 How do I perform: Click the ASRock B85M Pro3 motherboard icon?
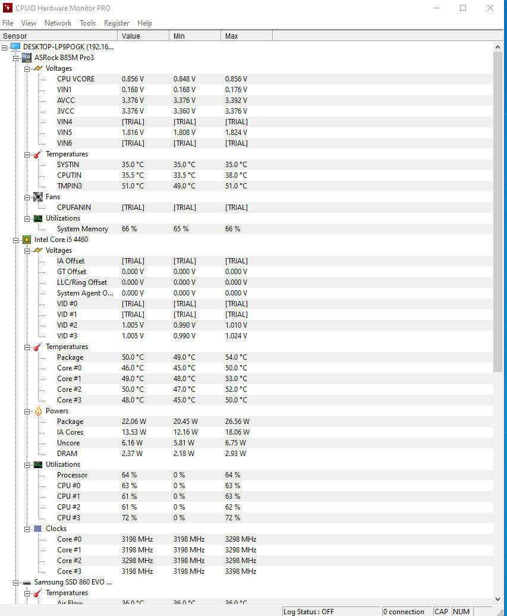(27, 58)
